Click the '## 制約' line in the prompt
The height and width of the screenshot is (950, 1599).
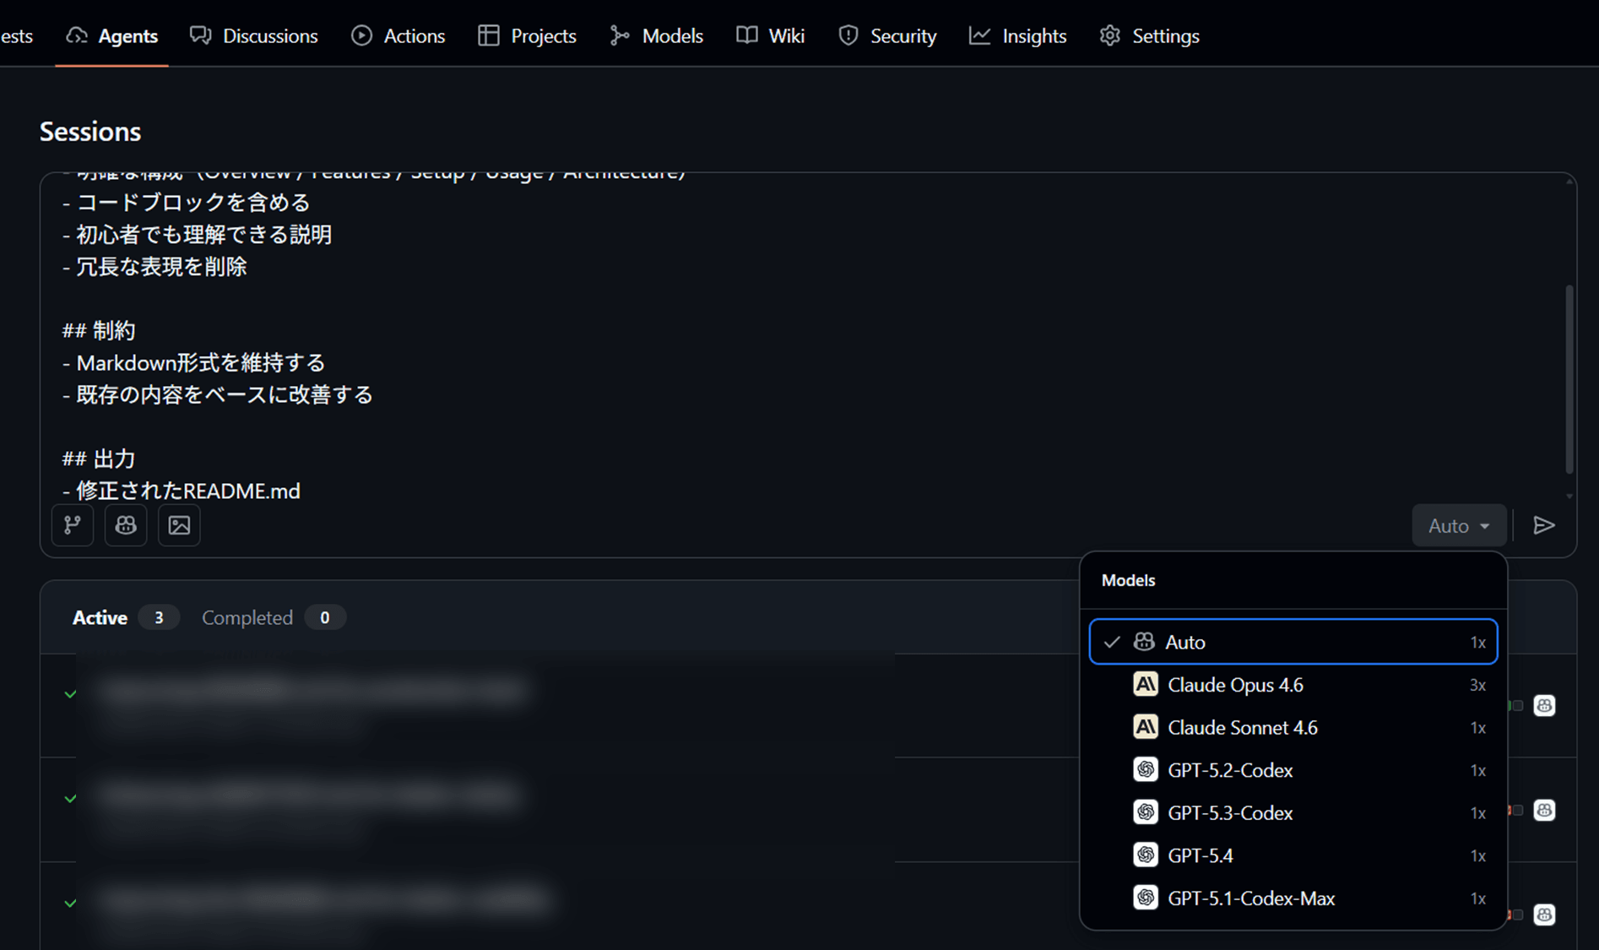(x=99, y=330)
